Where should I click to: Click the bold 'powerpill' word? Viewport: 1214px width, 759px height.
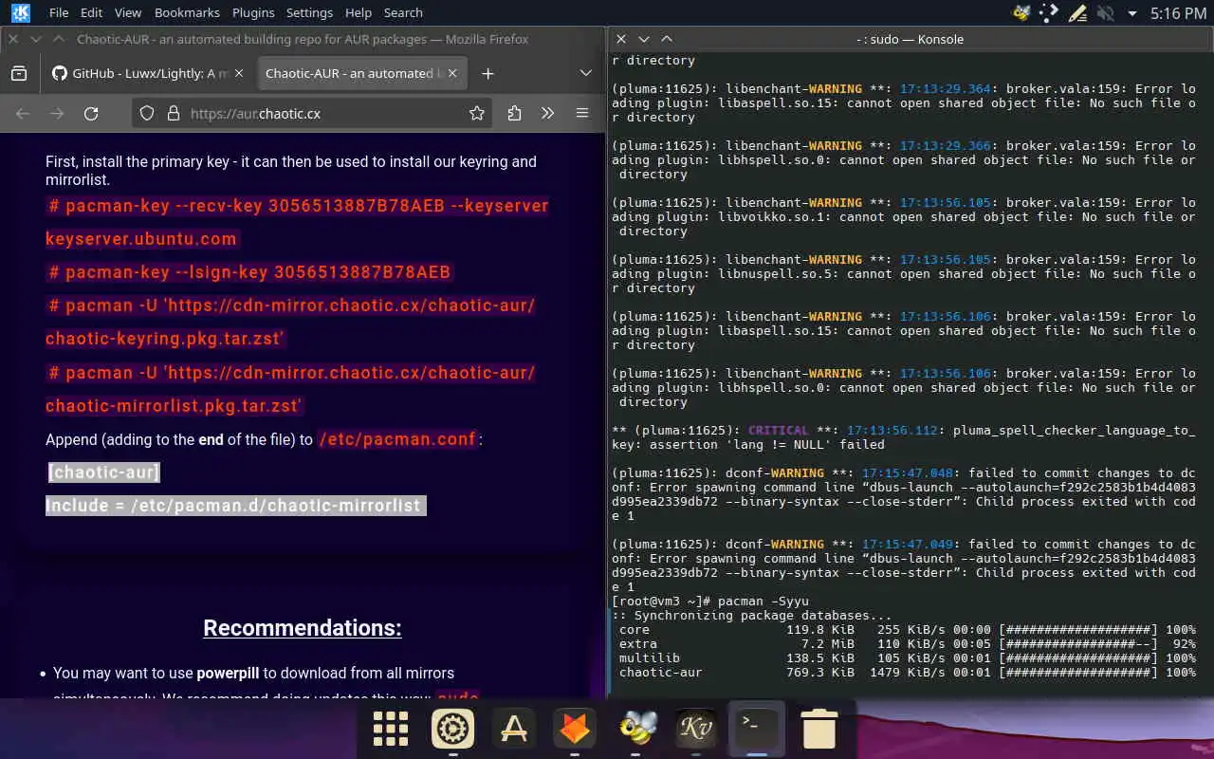click(228, 673)
